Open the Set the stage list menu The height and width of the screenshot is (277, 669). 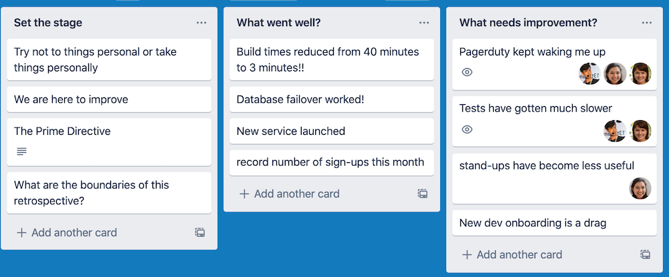coord(201,23)
